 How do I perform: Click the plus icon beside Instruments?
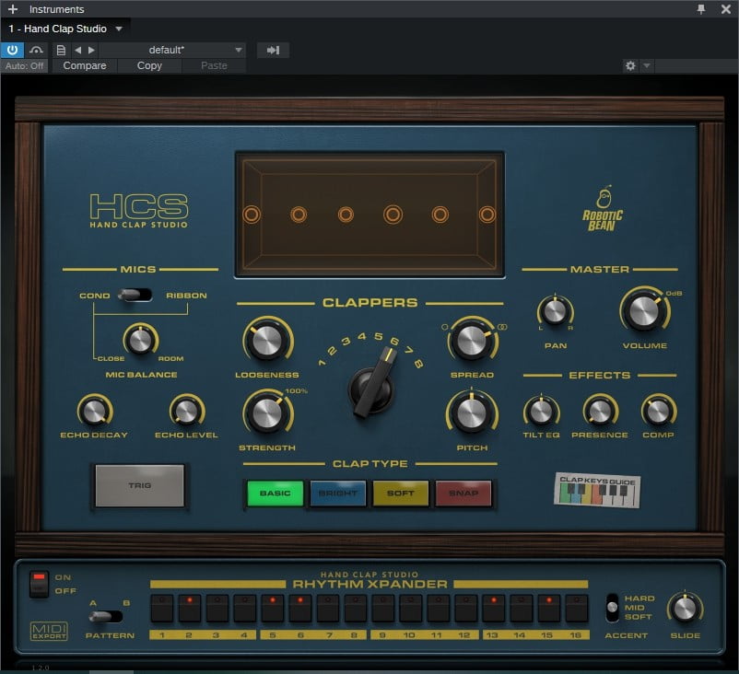pyautogui.click(x=13, y=9)
